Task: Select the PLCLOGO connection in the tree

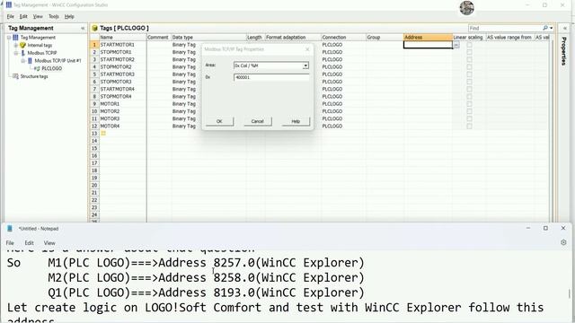Action: (x=52, y=68)
